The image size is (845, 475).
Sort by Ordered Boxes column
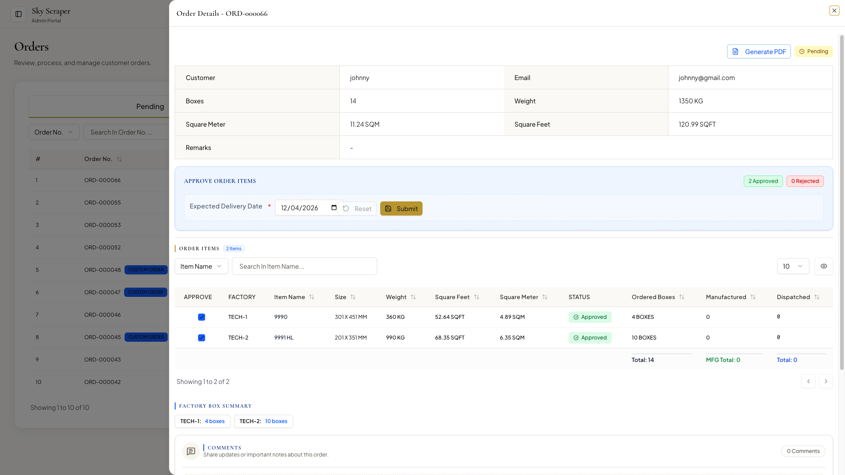682,297
